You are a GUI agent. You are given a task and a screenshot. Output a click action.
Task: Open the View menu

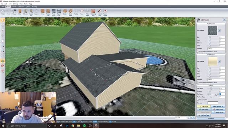coord(21,4)
